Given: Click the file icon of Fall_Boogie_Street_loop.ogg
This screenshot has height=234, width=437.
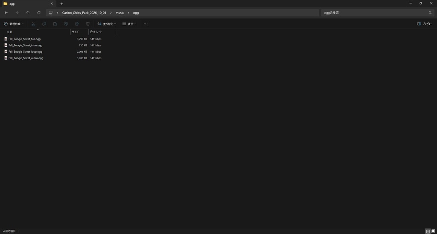Looking at the screenshot, I should (6, 51).
